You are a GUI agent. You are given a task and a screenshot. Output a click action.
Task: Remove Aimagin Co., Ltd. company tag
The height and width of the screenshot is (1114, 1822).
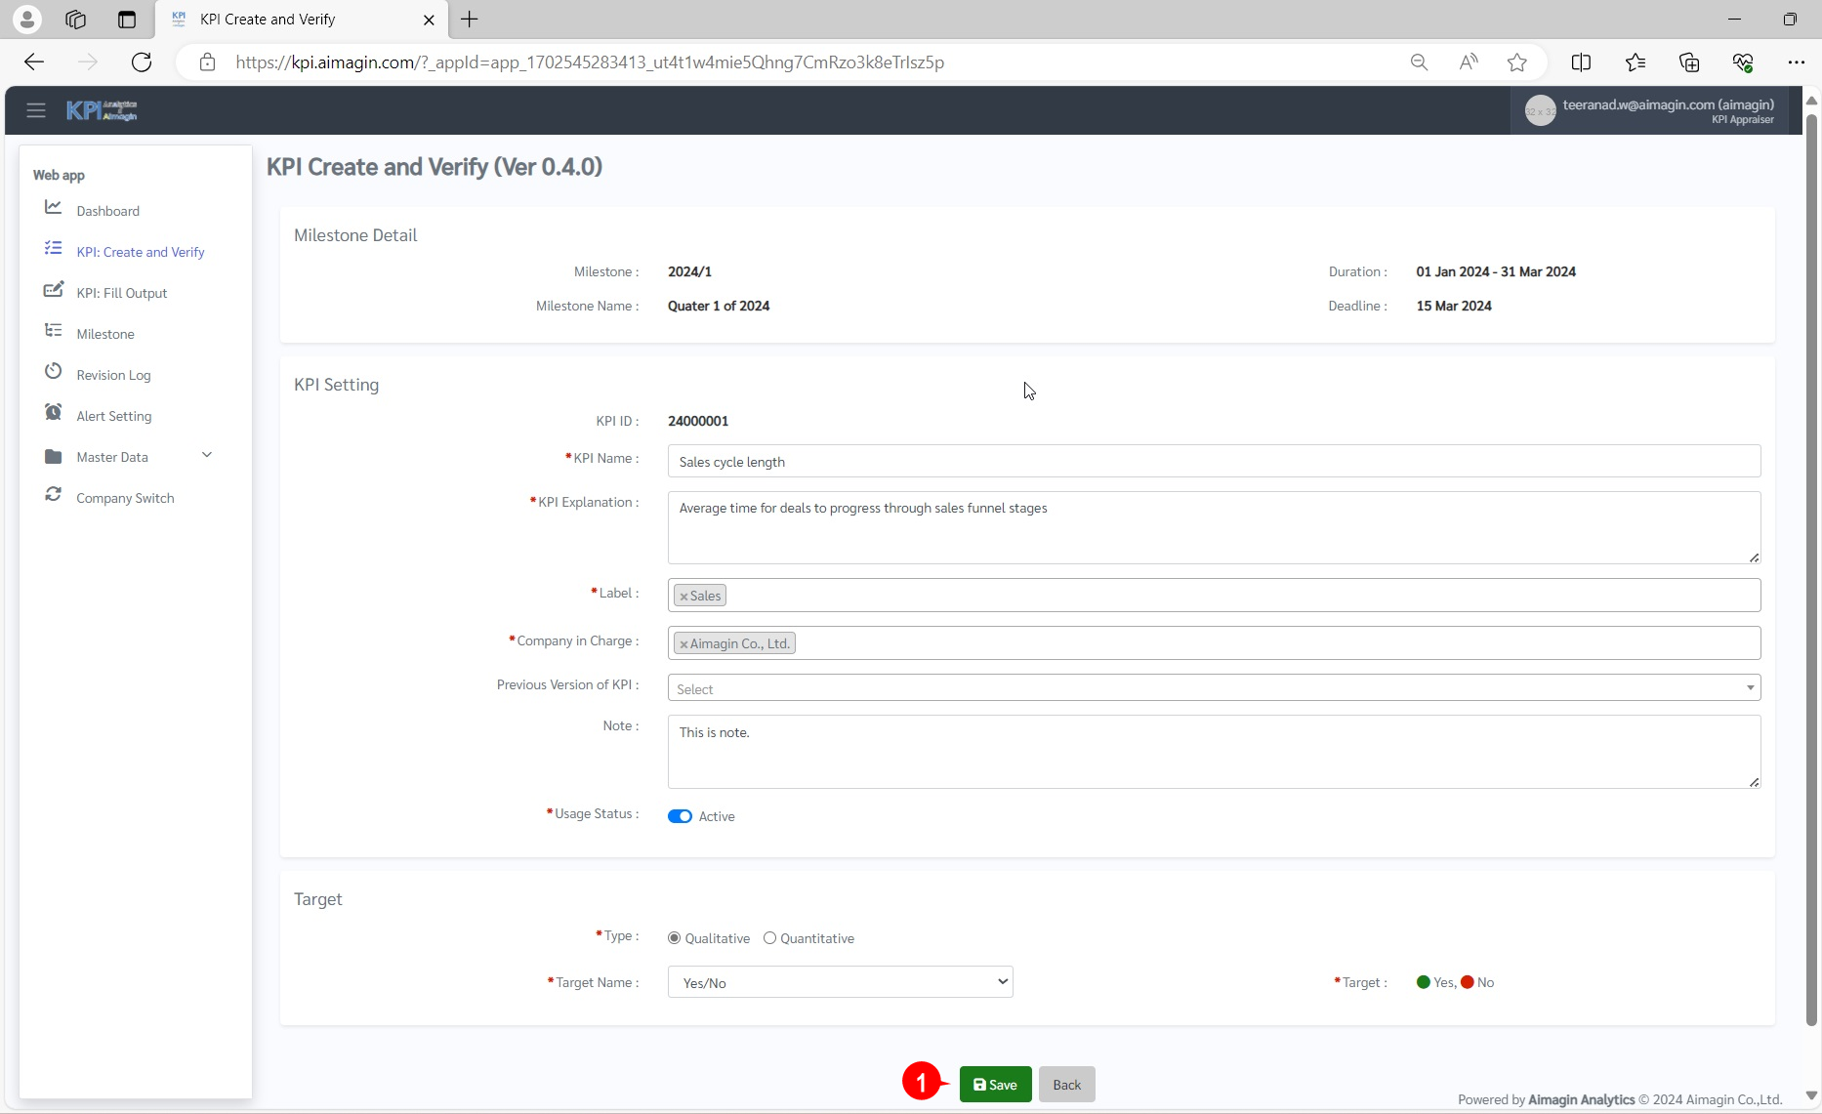683,644
